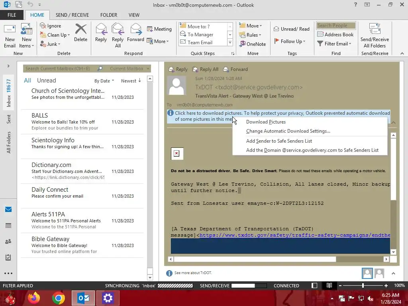Click the Outlook Help question mark
408x306 pixels.
[355, 4]
